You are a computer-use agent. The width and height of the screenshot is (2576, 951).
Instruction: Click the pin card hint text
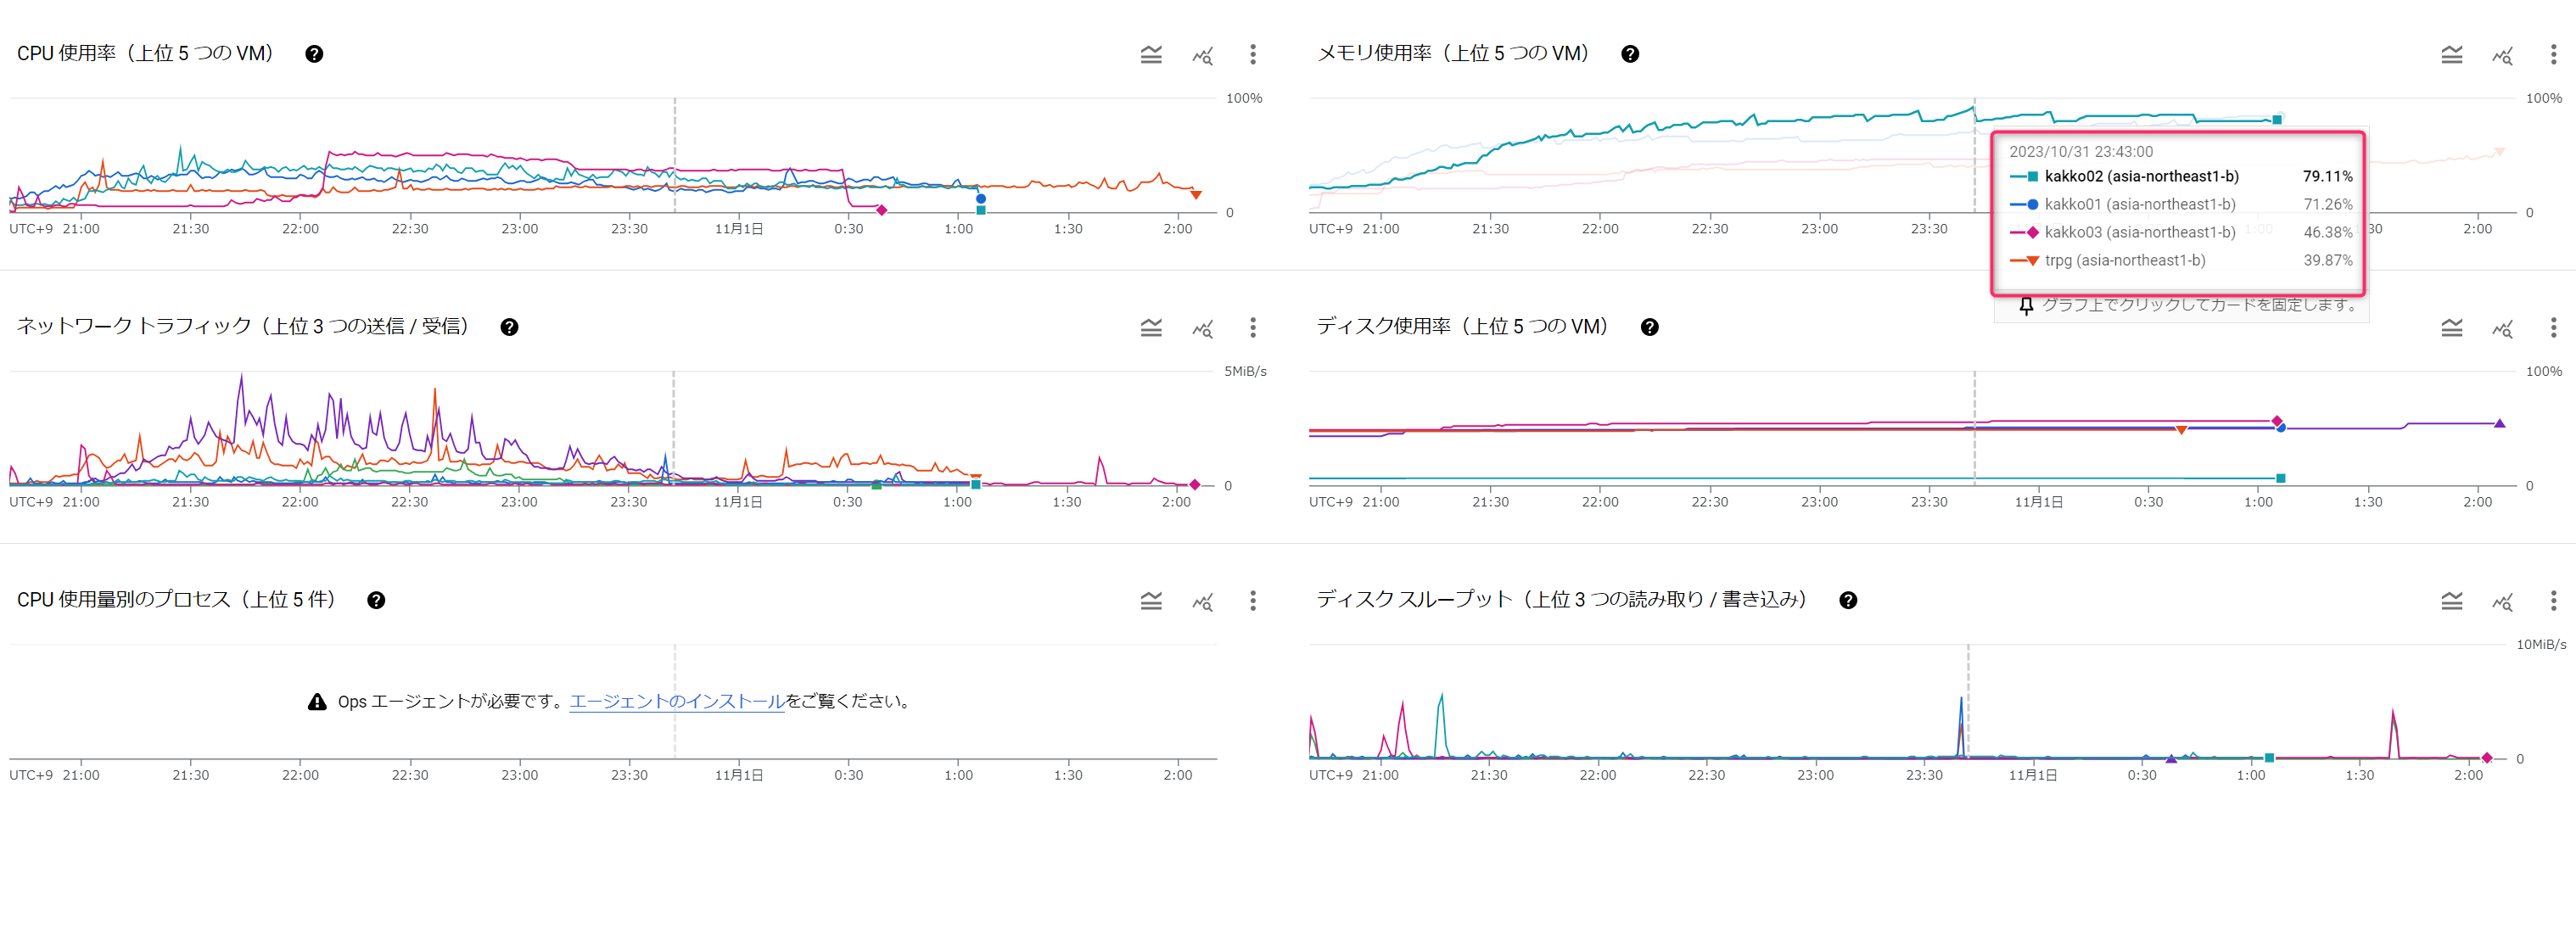(2198, 304)
